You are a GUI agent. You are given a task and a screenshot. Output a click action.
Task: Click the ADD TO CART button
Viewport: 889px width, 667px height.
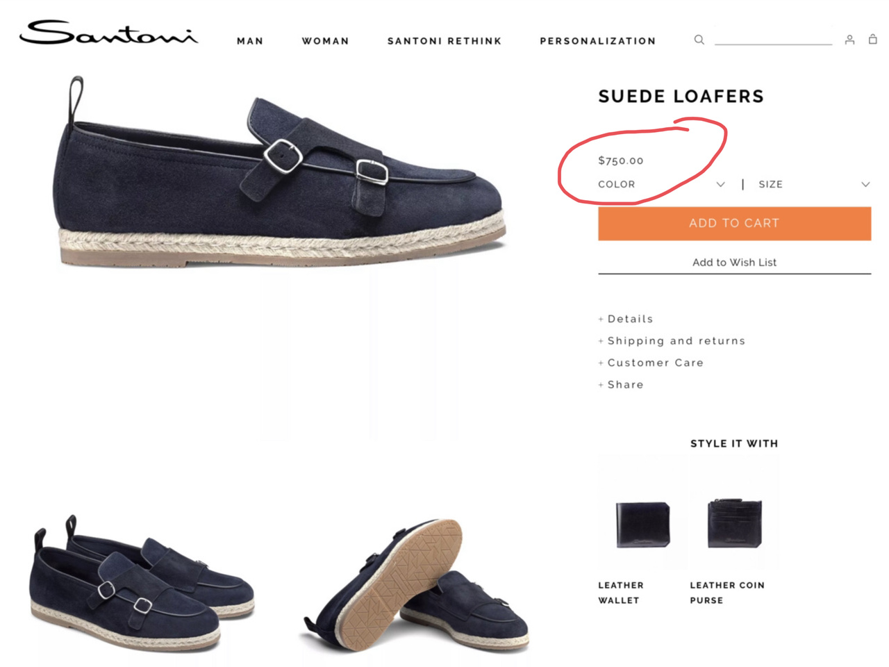(734, 223)
